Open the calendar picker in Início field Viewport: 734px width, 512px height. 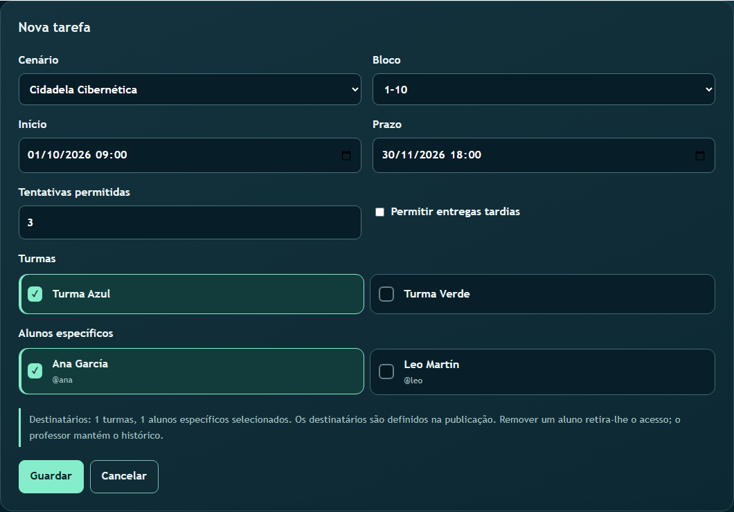coord(346,155)
